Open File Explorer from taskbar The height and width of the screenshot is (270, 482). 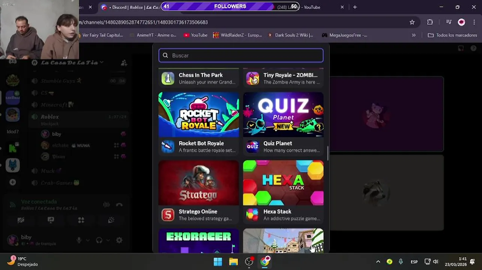tap(233, 261)
